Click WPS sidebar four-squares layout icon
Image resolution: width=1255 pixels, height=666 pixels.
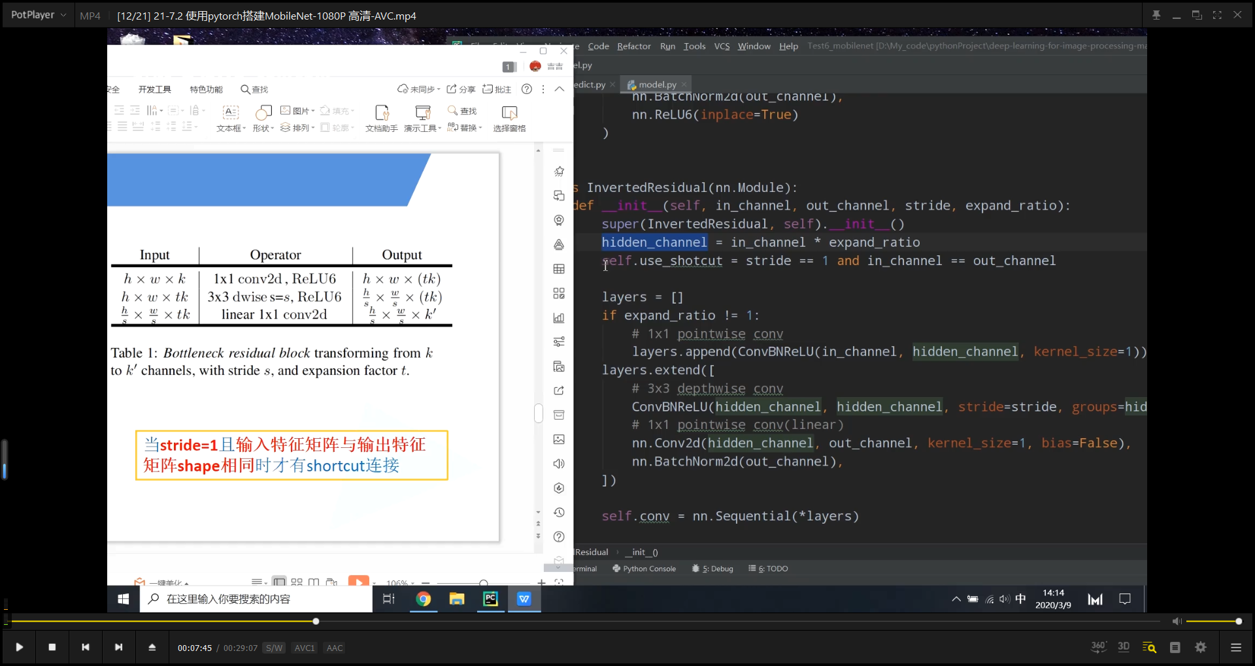[559, 293]
